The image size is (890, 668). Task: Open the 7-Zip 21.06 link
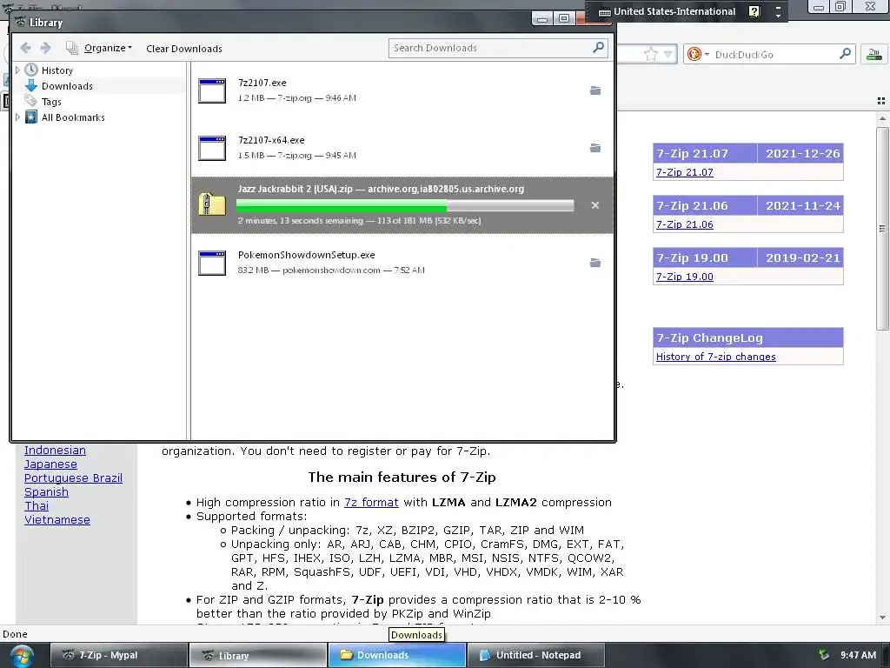click(685, 224)
